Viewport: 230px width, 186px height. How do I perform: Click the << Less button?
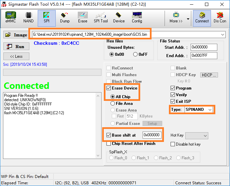(16, 56)
